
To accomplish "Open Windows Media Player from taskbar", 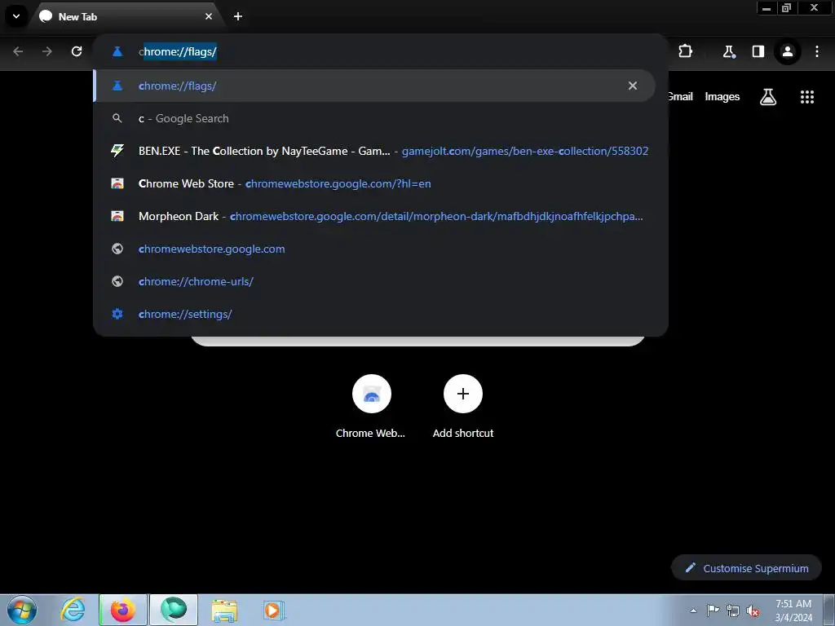I will tap(274, 610).
